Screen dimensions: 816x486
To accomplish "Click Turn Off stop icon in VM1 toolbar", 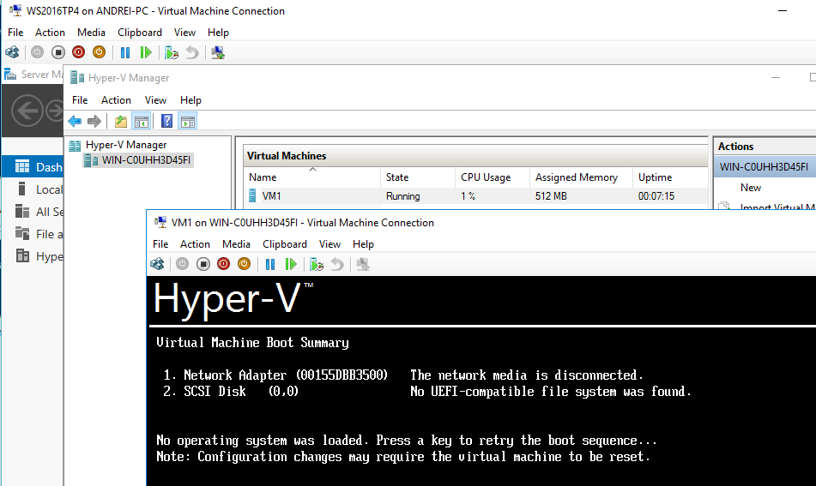I will [x=203, y=264].
